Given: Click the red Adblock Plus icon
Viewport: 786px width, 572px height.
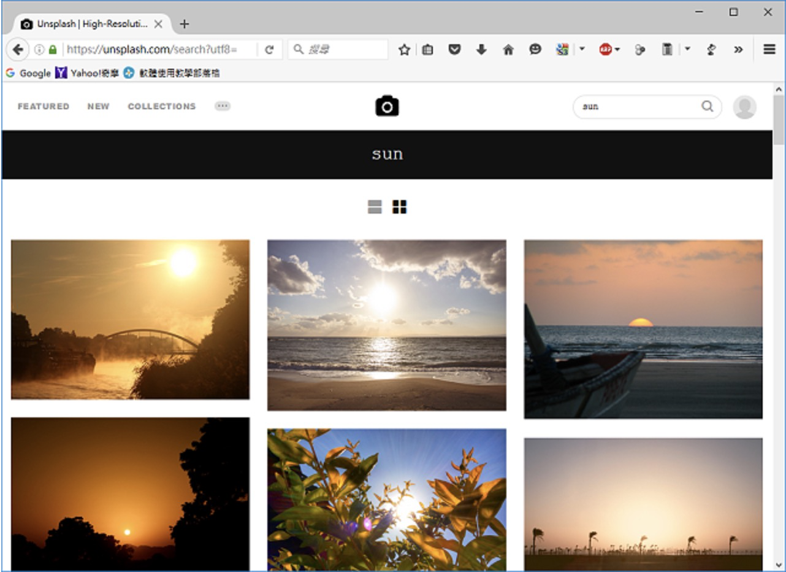Looking at the screenshot, I should pos(606,50).
